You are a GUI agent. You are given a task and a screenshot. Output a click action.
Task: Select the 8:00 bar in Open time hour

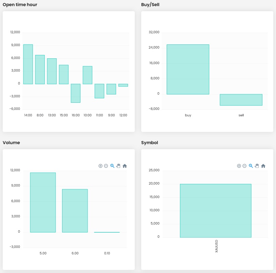tap(40, 70)
